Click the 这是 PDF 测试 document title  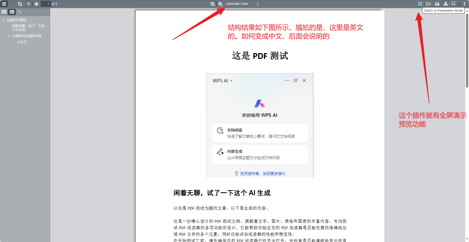[260, 56]
